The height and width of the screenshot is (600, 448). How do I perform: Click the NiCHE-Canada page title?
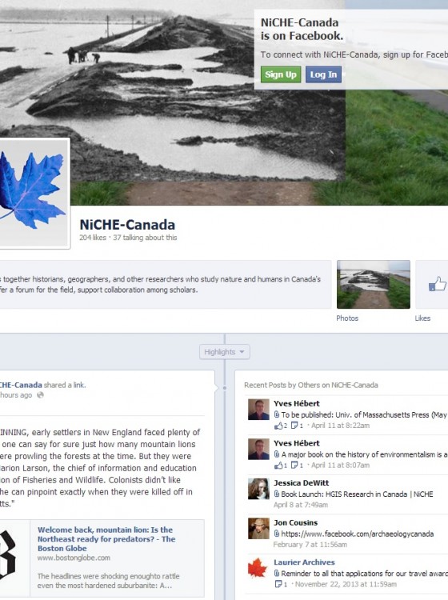click(127, 225)
